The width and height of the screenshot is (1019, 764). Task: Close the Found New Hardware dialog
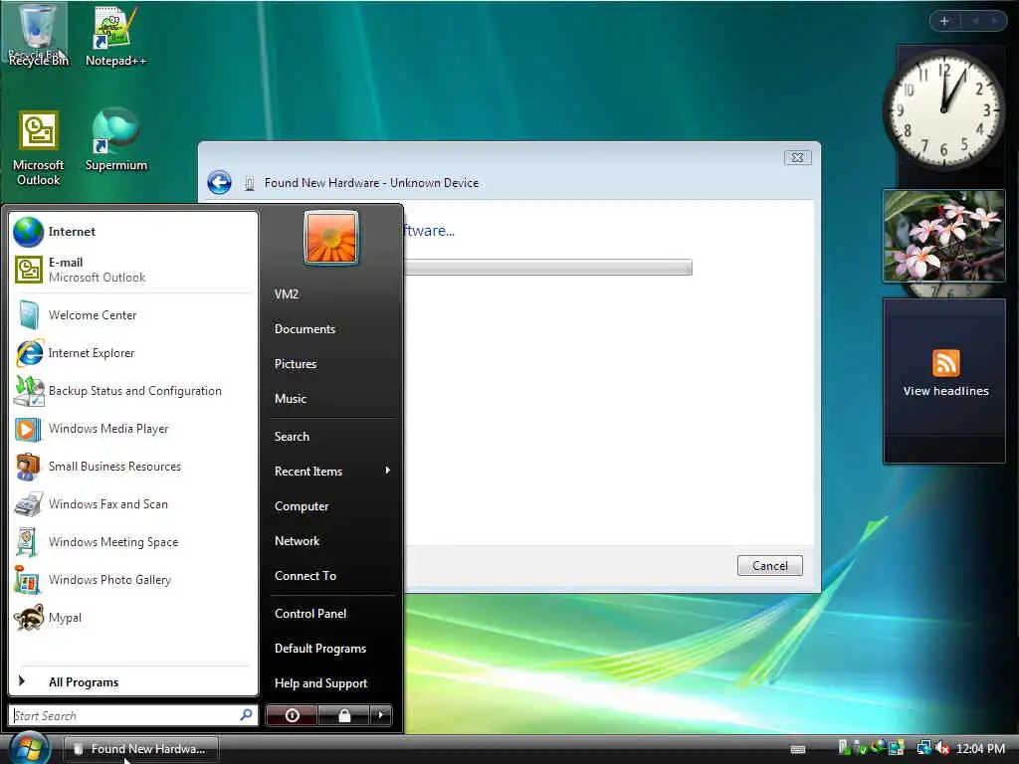tap(797, 157)
